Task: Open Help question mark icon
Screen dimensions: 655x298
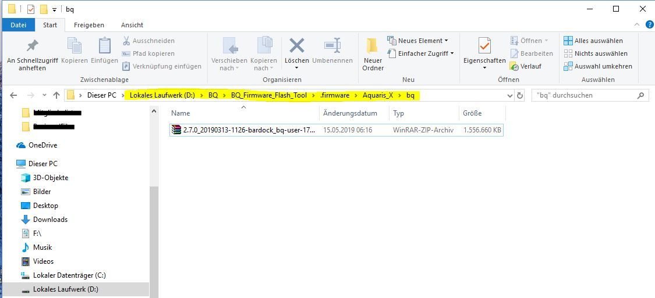Action: (x=649, y=24)
